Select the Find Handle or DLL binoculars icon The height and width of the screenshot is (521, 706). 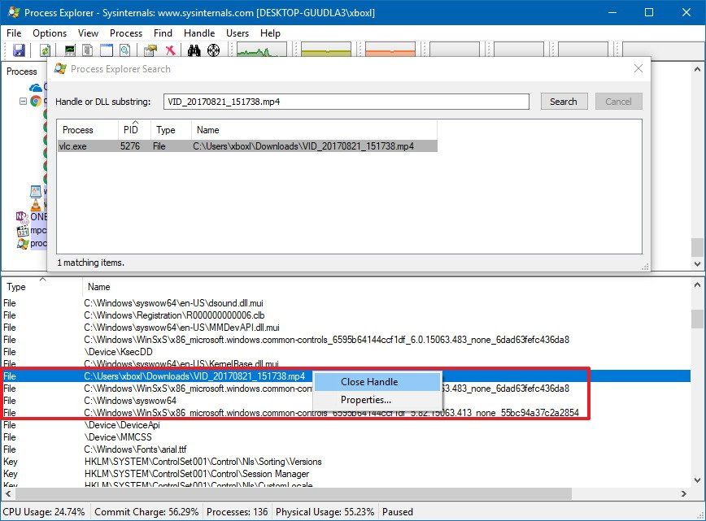(x=194, y=50)
